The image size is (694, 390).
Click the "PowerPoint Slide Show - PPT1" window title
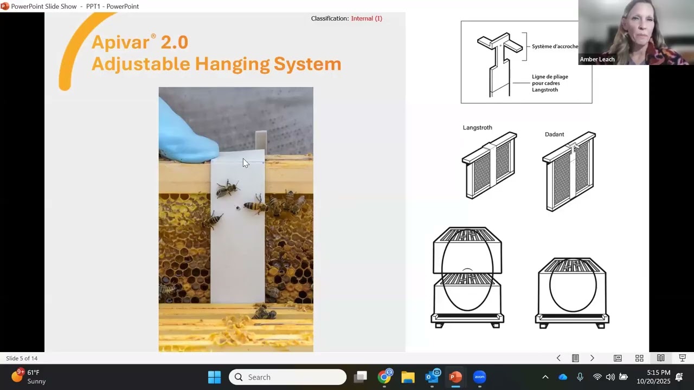[x=75, y=6]
